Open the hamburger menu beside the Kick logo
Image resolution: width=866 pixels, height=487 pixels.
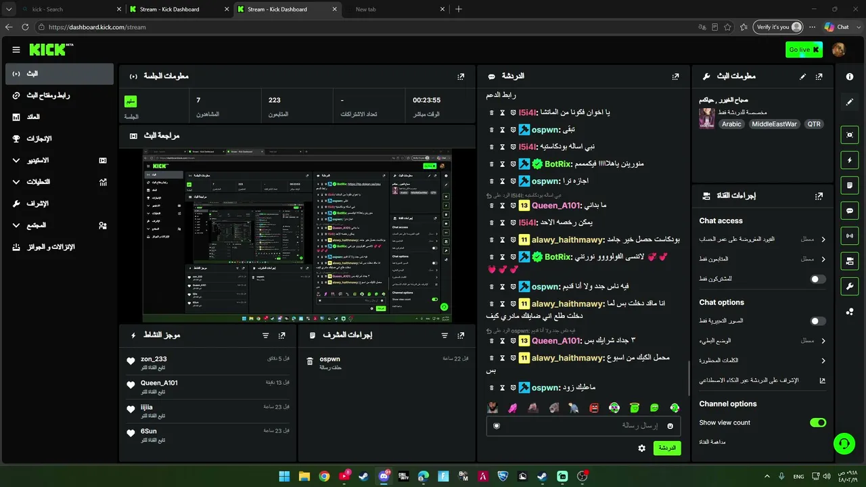16,49
